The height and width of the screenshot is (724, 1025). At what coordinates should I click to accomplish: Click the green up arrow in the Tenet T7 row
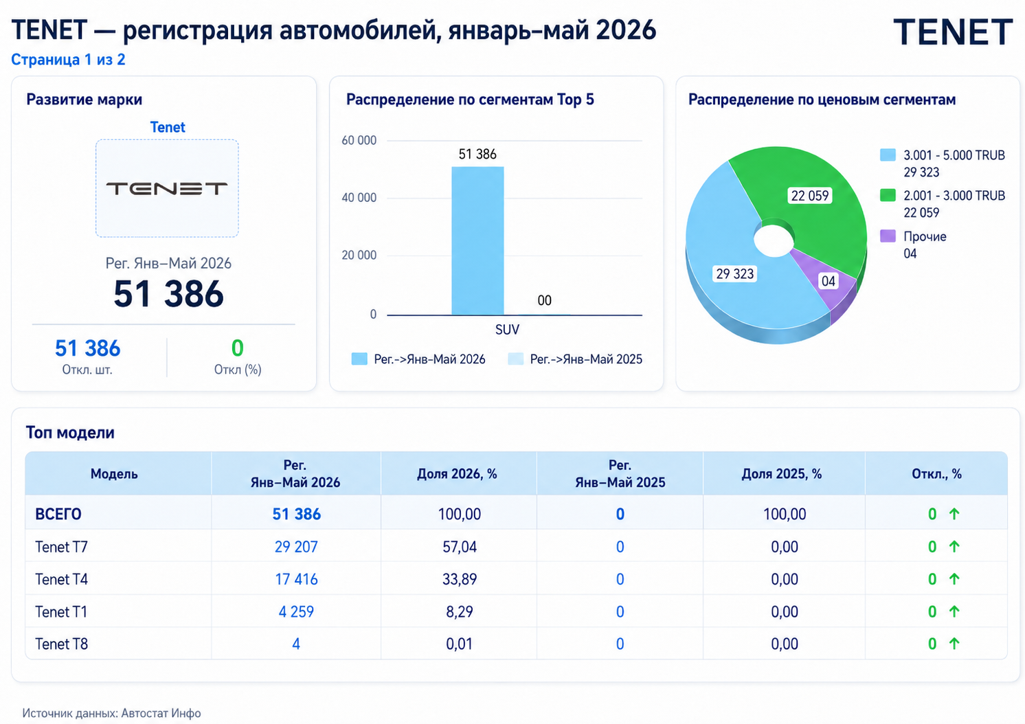coord(954,547)
